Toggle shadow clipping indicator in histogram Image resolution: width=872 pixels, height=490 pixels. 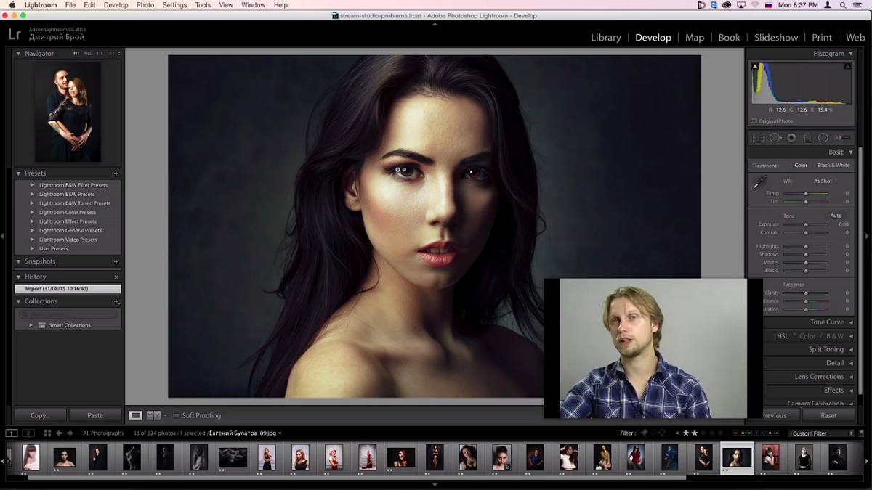tap(755, 67)
